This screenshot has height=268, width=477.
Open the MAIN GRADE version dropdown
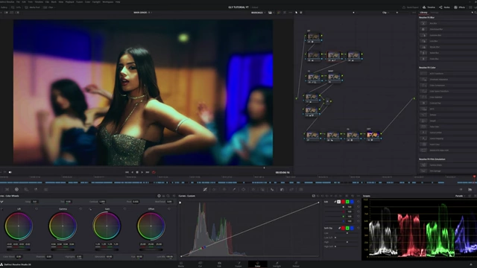coord(143,13)
